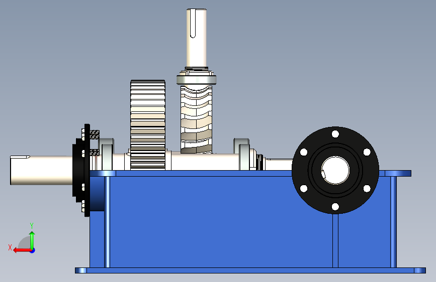Image resolution: width=436 pixels, height=282 pixels.
Task: Click the green Y axis arrow of the triad
Action: click(32, 240)
